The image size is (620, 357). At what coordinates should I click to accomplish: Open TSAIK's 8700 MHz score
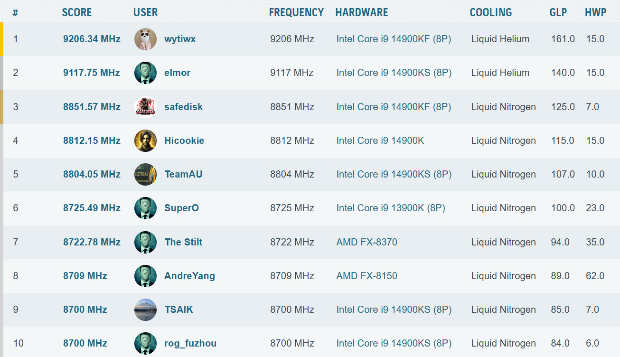[x=85, y=310]
